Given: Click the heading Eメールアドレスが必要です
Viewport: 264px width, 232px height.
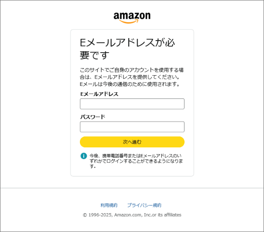Looking at the screenshot, I should point(127,43).
